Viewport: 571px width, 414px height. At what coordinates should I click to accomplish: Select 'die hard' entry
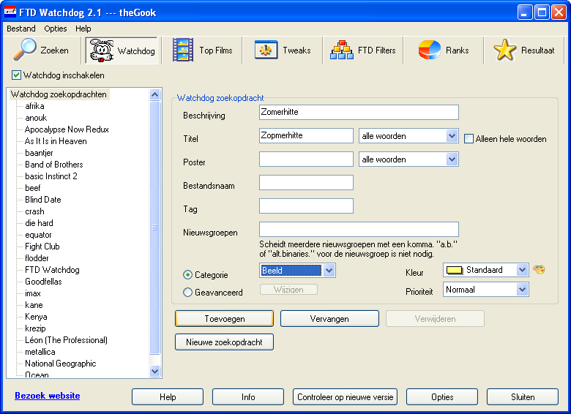[x=39, y=223]
